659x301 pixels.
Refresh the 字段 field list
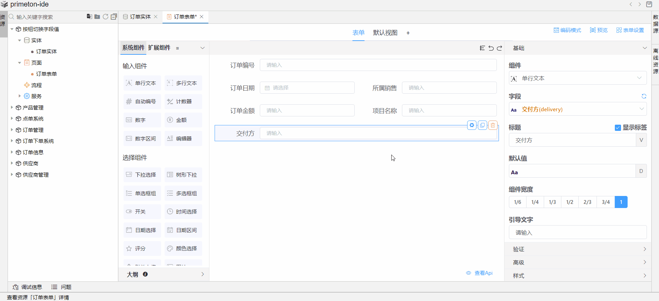pyautogui.click(x=644, y=96)
